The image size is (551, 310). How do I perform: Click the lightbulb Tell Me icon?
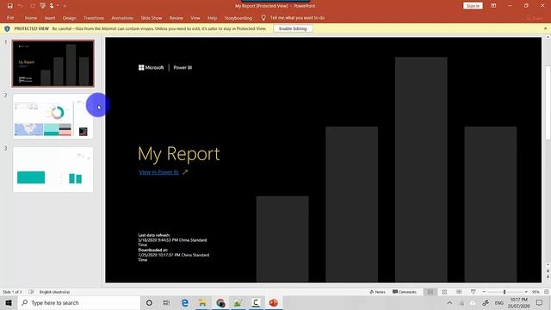[263, 17]
